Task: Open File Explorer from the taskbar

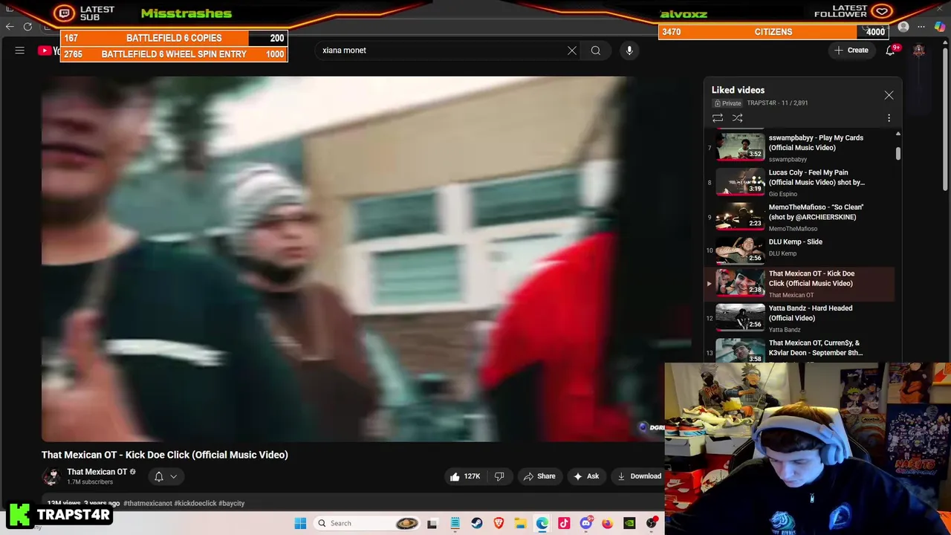Action: pyautogui.click(x=520, y=523)
